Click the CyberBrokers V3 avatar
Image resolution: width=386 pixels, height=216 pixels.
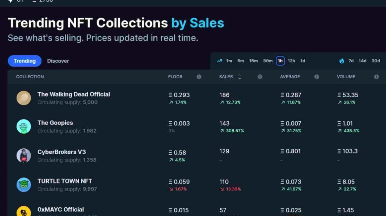click(24, 156)
